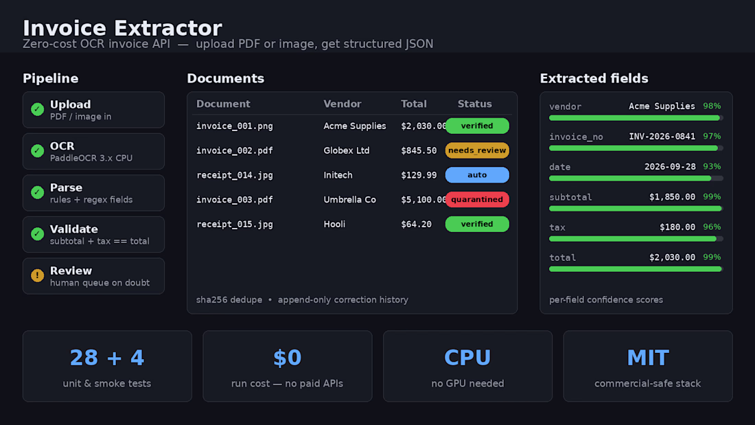Image resolution: width=755 pixels, height=425 pixels.
Task: Select the 'invoice_002.pdf' file name
Action: pos(235,151)
